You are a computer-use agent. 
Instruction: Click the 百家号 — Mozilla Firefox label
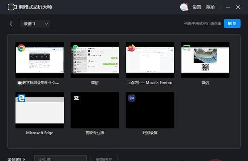[150, 83]
